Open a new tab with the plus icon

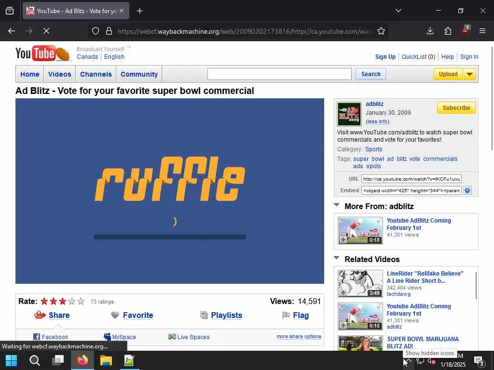[x=139, y=11]
